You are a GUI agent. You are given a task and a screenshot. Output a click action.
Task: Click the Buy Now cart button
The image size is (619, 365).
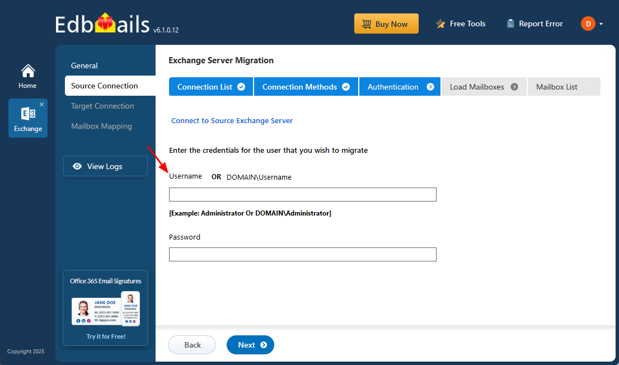coord(386,24)
